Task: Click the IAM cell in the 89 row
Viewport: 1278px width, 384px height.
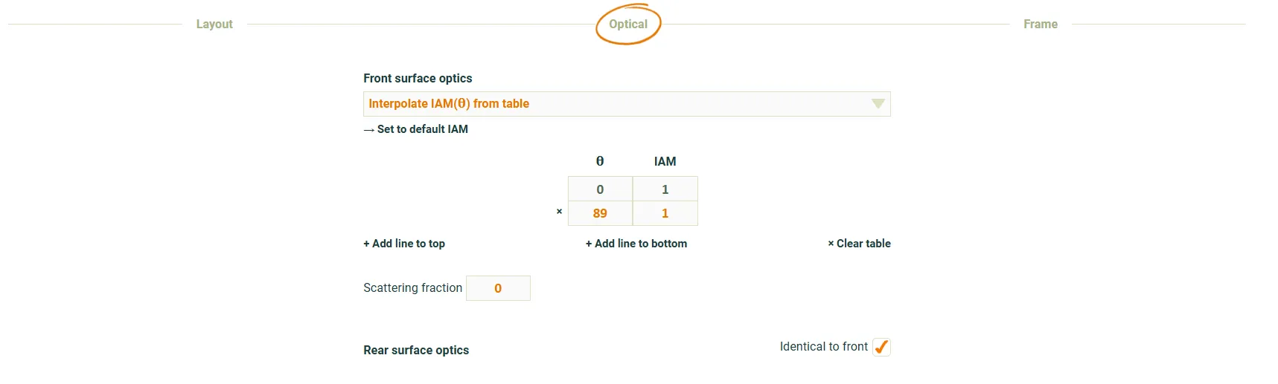Action: tap(665, 213)
